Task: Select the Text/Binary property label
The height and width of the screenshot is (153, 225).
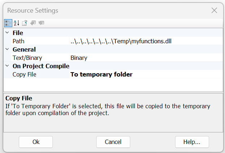Action: pyautogui.click(x=27, y=58)
